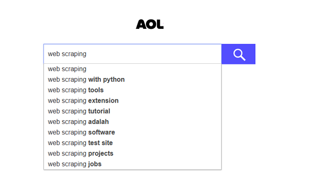Submit the search with the purple button

[238, 54]
